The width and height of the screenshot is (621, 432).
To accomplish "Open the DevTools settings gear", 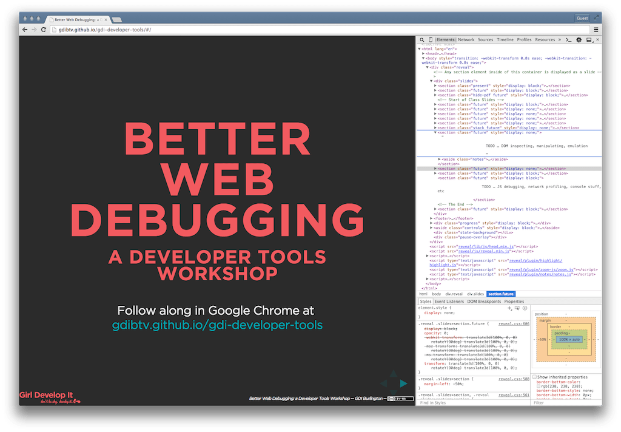I will [579, 39].
